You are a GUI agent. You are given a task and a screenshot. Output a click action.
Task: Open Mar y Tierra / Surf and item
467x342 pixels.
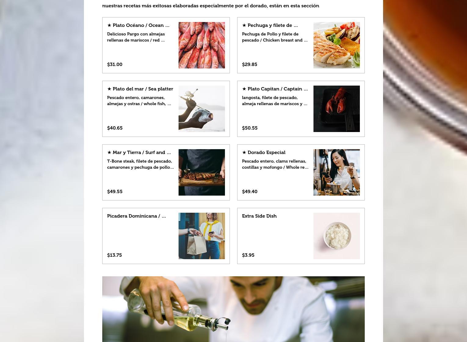139,153
